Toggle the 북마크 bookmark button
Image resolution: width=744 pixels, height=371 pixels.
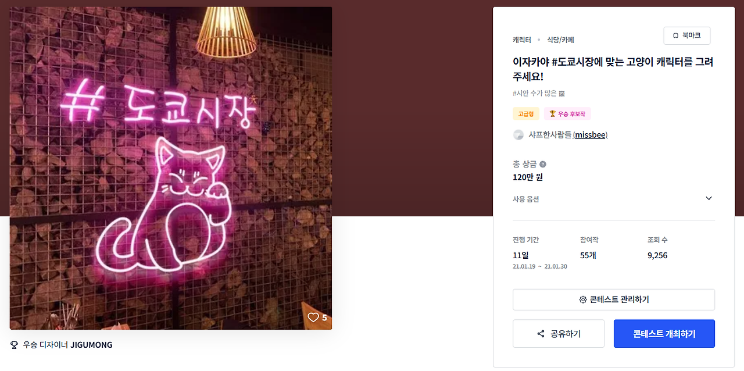[x=687, y=35]
